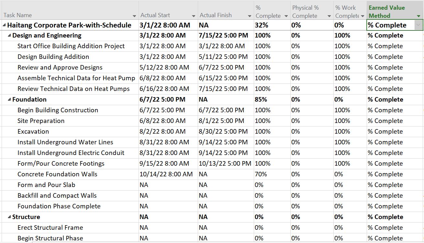Select the Form and Pour Slab task
This screenshot has height=243, width=424.
(46, 185)
